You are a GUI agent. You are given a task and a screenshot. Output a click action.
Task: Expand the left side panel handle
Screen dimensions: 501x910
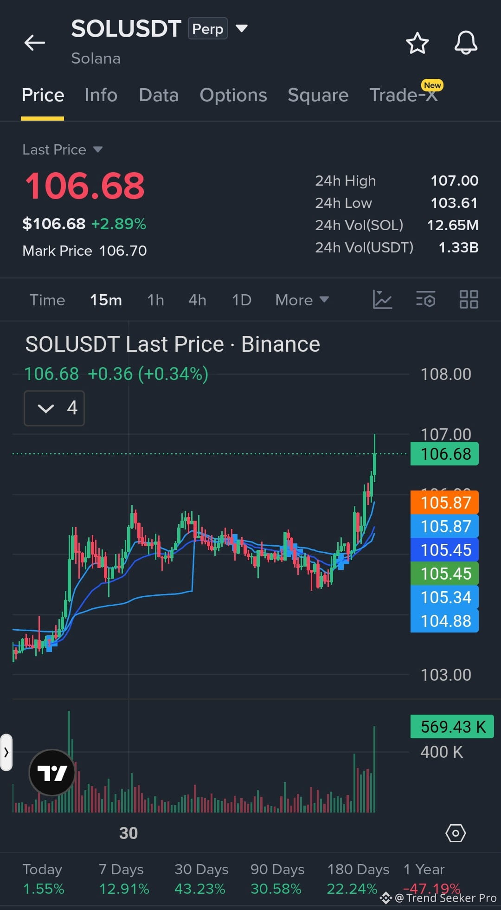6,752
